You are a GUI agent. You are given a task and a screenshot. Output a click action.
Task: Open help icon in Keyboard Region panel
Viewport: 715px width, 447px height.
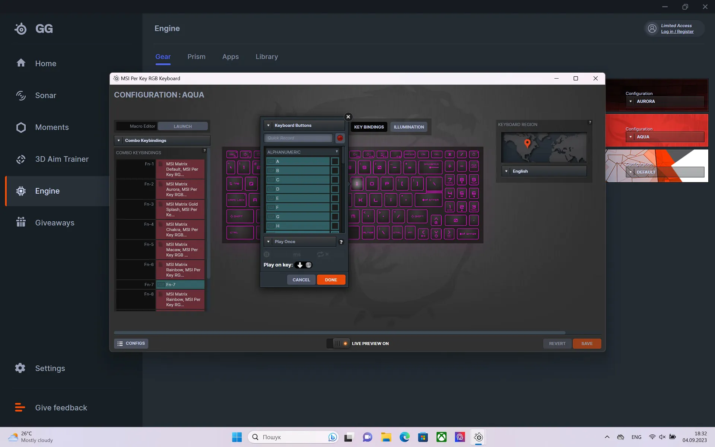click(590, 122)
